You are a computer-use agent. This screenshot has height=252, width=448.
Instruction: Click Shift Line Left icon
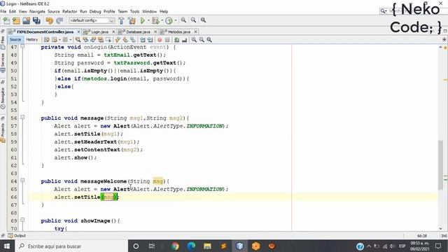point(142,40)
